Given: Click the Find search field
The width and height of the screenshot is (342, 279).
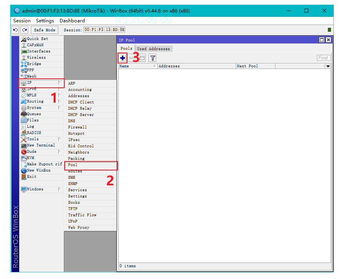Looking at the screenshot, I should 324,58.
